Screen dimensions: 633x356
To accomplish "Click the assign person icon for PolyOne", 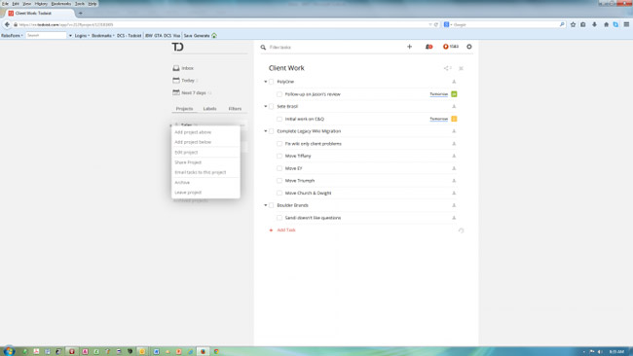I will tap(454, 82).
